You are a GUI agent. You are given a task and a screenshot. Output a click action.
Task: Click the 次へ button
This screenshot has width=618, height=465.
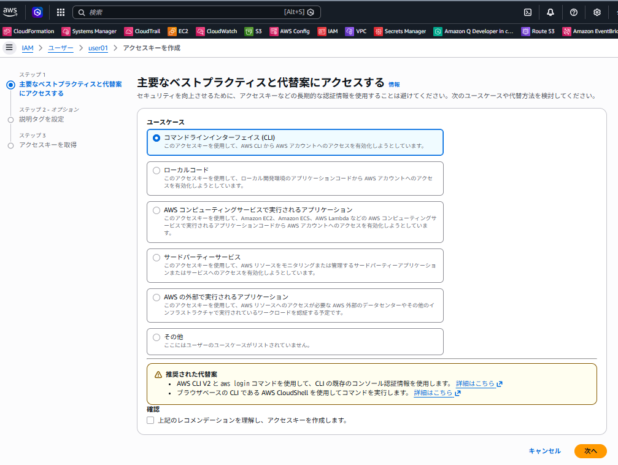590,452
